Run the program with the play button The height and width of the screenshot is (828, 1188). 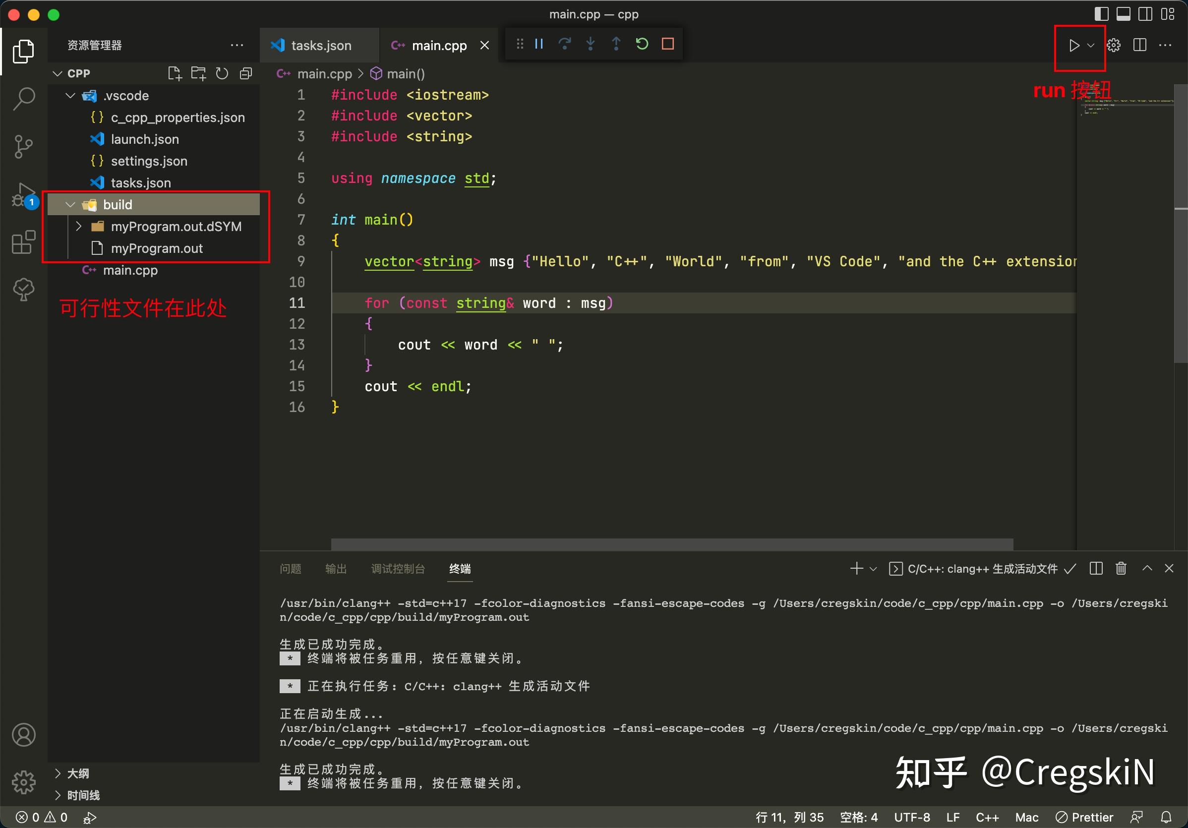point(1074,46)
